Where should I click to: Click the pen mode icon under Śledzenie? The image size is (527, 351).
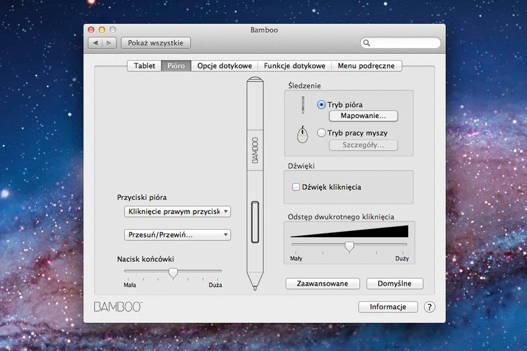(303, 105)
